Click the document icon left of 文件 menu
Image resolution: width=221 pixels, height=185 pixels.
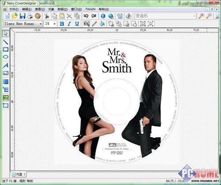coord(5,9)
